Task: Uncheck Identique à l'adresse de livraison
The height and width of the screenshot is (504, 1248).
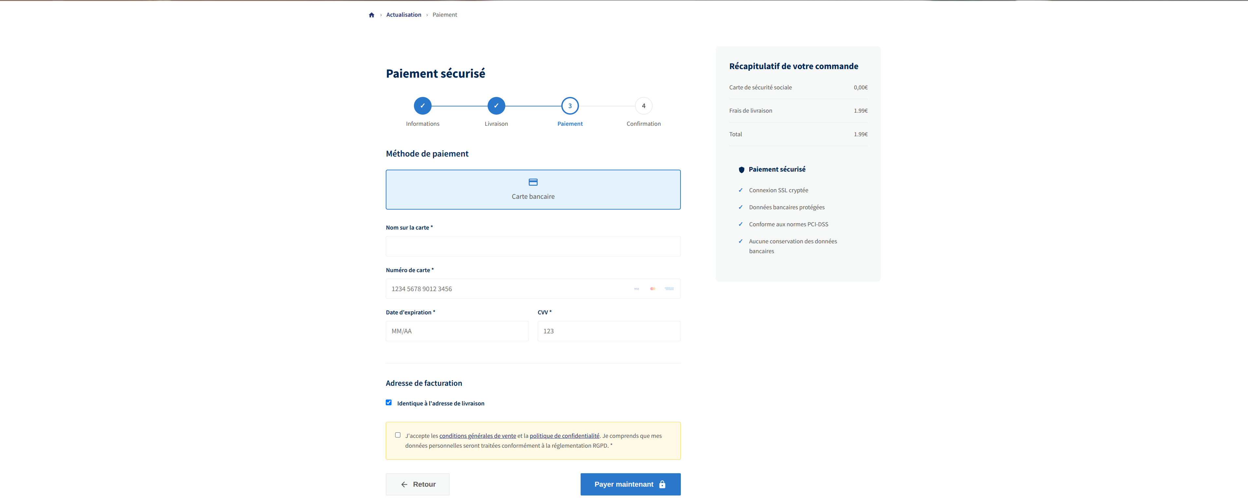Action: (x=388, y=402)
